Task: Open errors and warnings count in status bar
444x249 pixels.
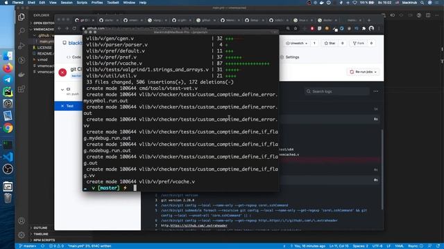Action: click(57, 246)
